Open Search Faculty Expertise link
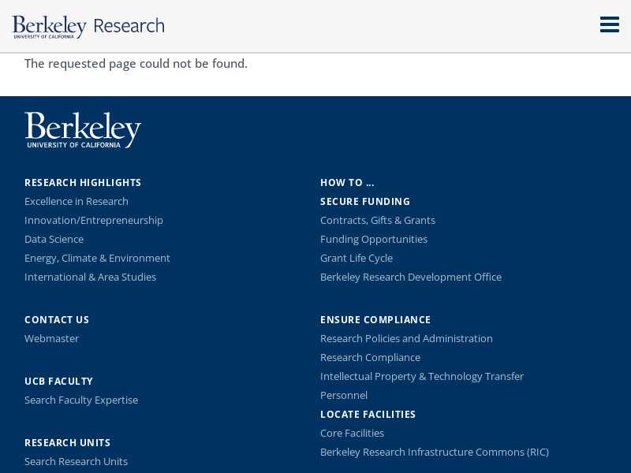The width and height of the screenshot is (631, 473). (81, 400)
